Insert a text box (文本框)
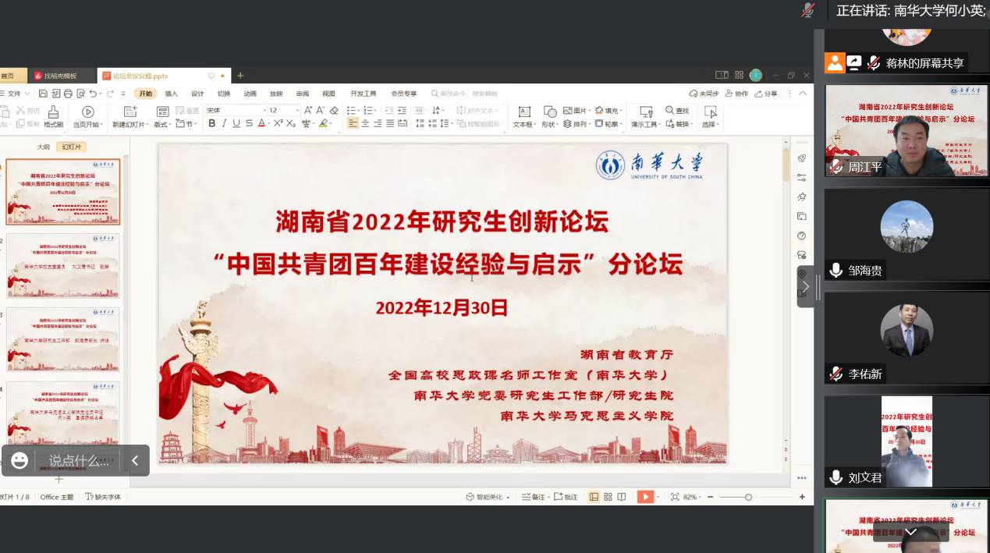 (x=524, y=112)
